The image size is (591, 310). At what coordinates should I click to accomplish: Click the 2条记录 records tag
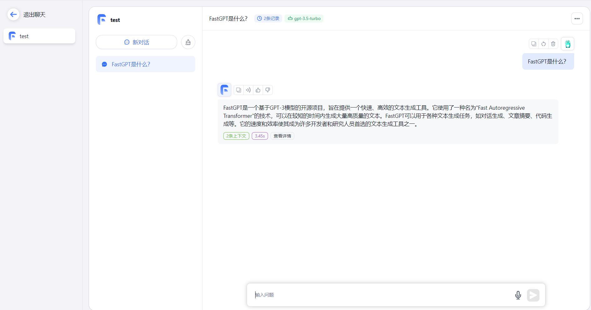point(268,18)
